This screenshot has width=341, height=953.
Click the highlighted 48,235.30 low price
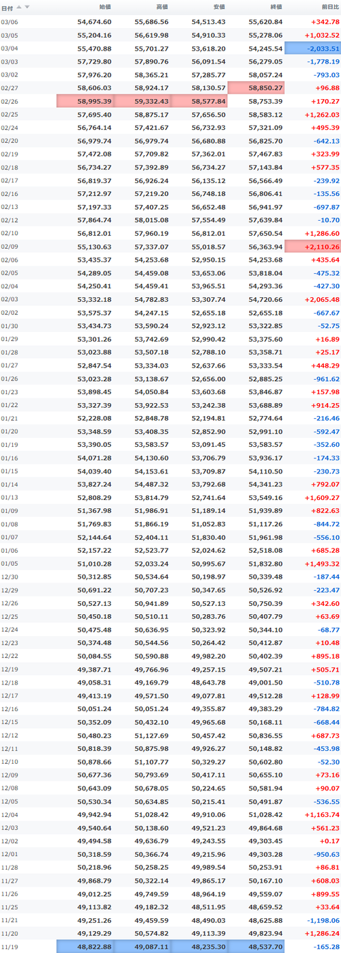(x=199, y=946)
